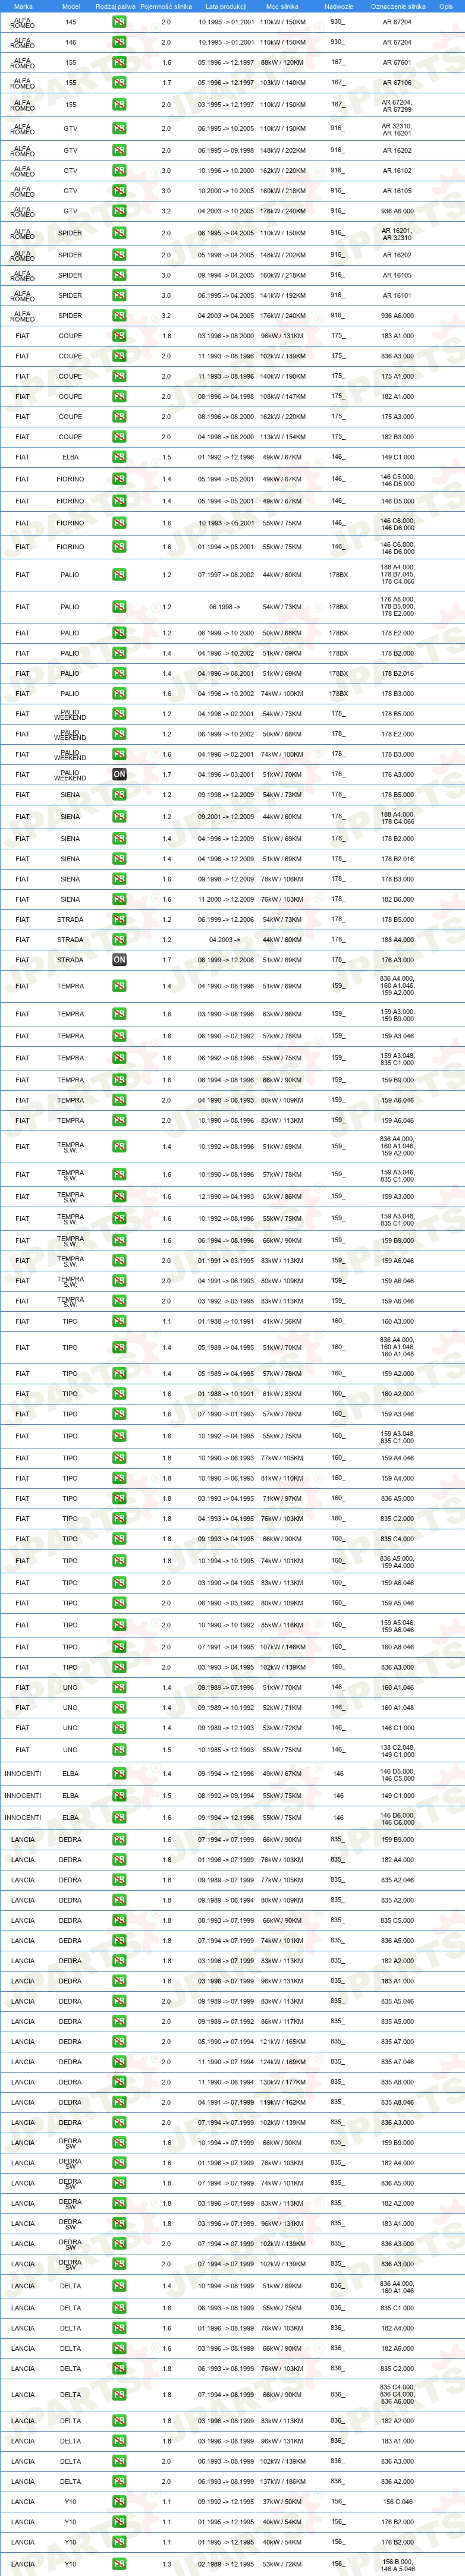
Task: Click fuel icon in GTV 3.2 row
Action: pos(119,211)
